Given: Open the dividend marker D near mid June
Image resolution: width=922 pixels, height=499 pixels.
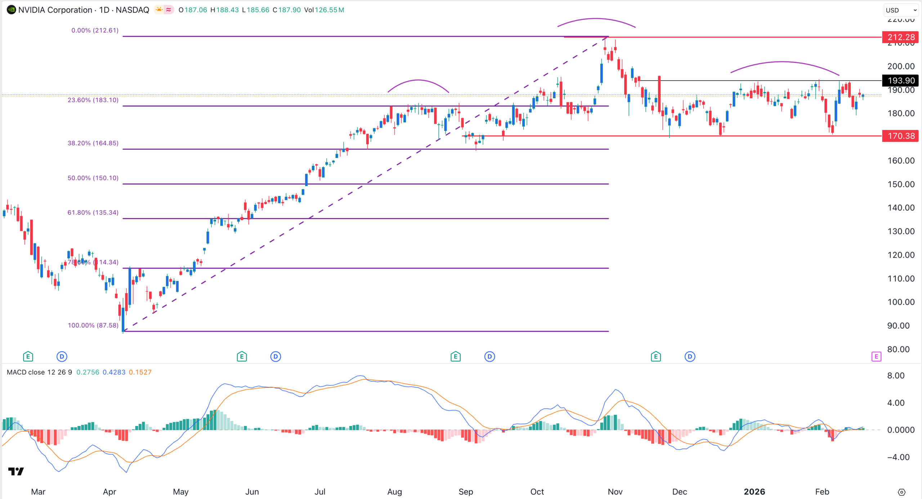Looking at the screenshot, I should tap(276, 357).
